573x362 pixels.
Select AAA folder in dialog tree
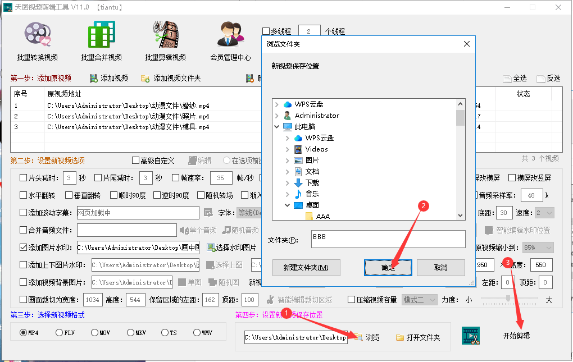[x=318, y=217]
